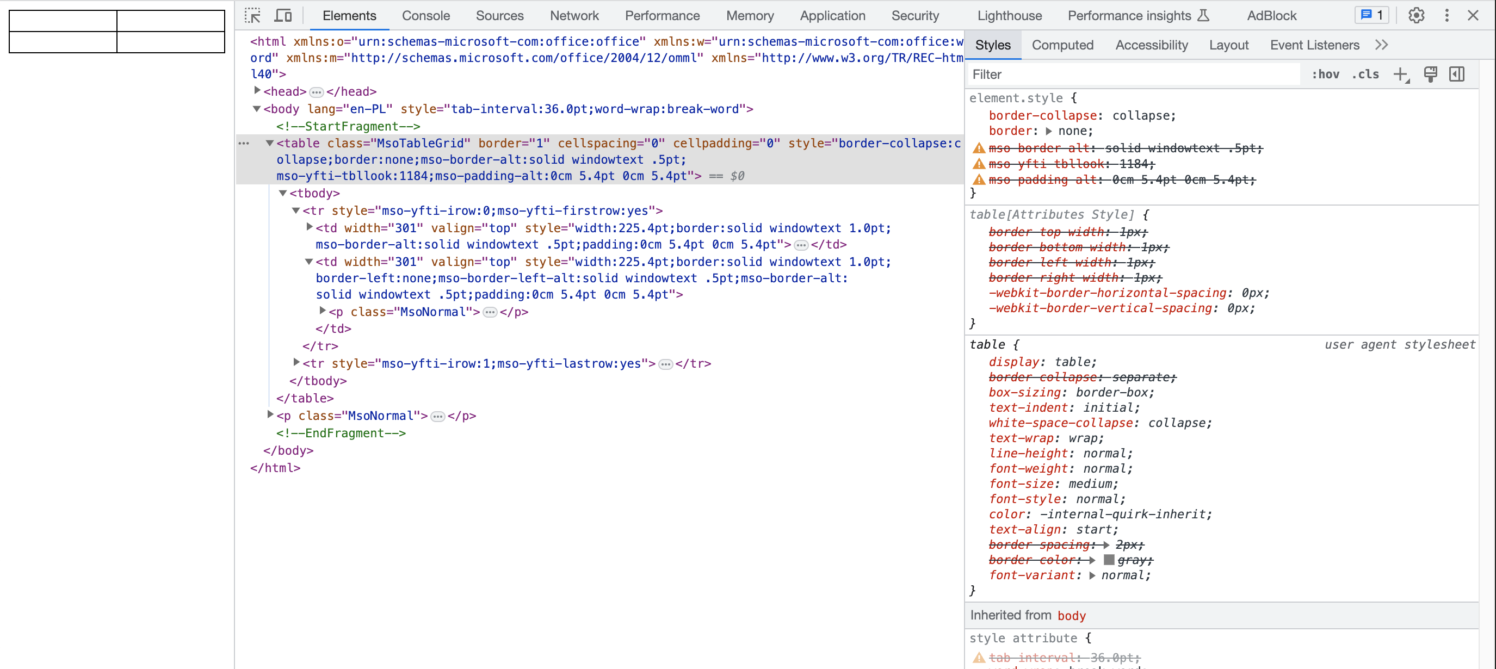Toggle the :hov element state panel

(x=1326, y=75)
